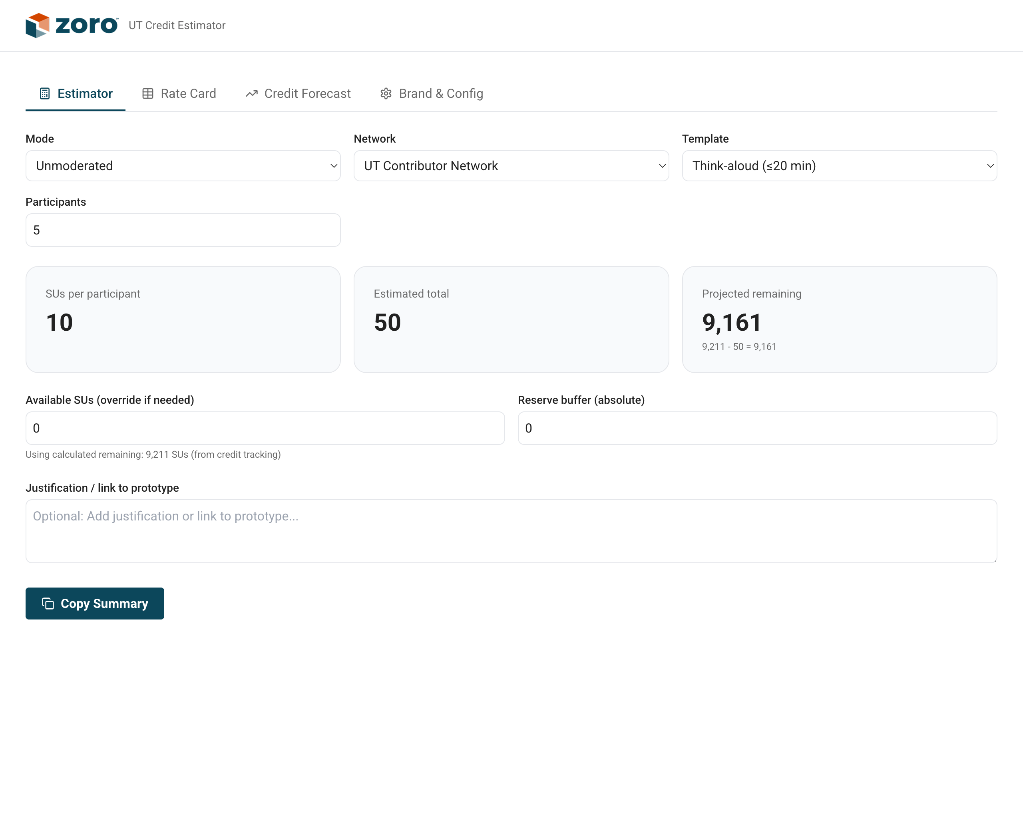Open the Mode dropdown showing Unmoderated
The height and width of the screenshot is (818, 1023).
coord(183,165)
